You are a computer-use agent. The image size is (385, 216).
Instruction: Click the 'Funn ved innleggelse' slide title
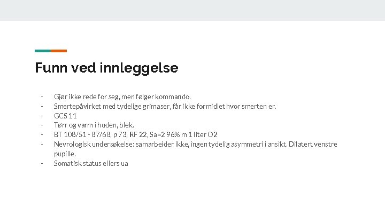pos(106,68)
